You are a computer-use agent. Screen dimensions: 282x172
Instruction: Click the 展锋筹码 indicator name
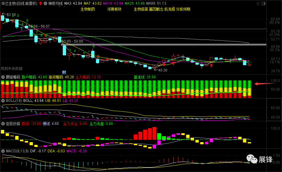pos(13,77)
